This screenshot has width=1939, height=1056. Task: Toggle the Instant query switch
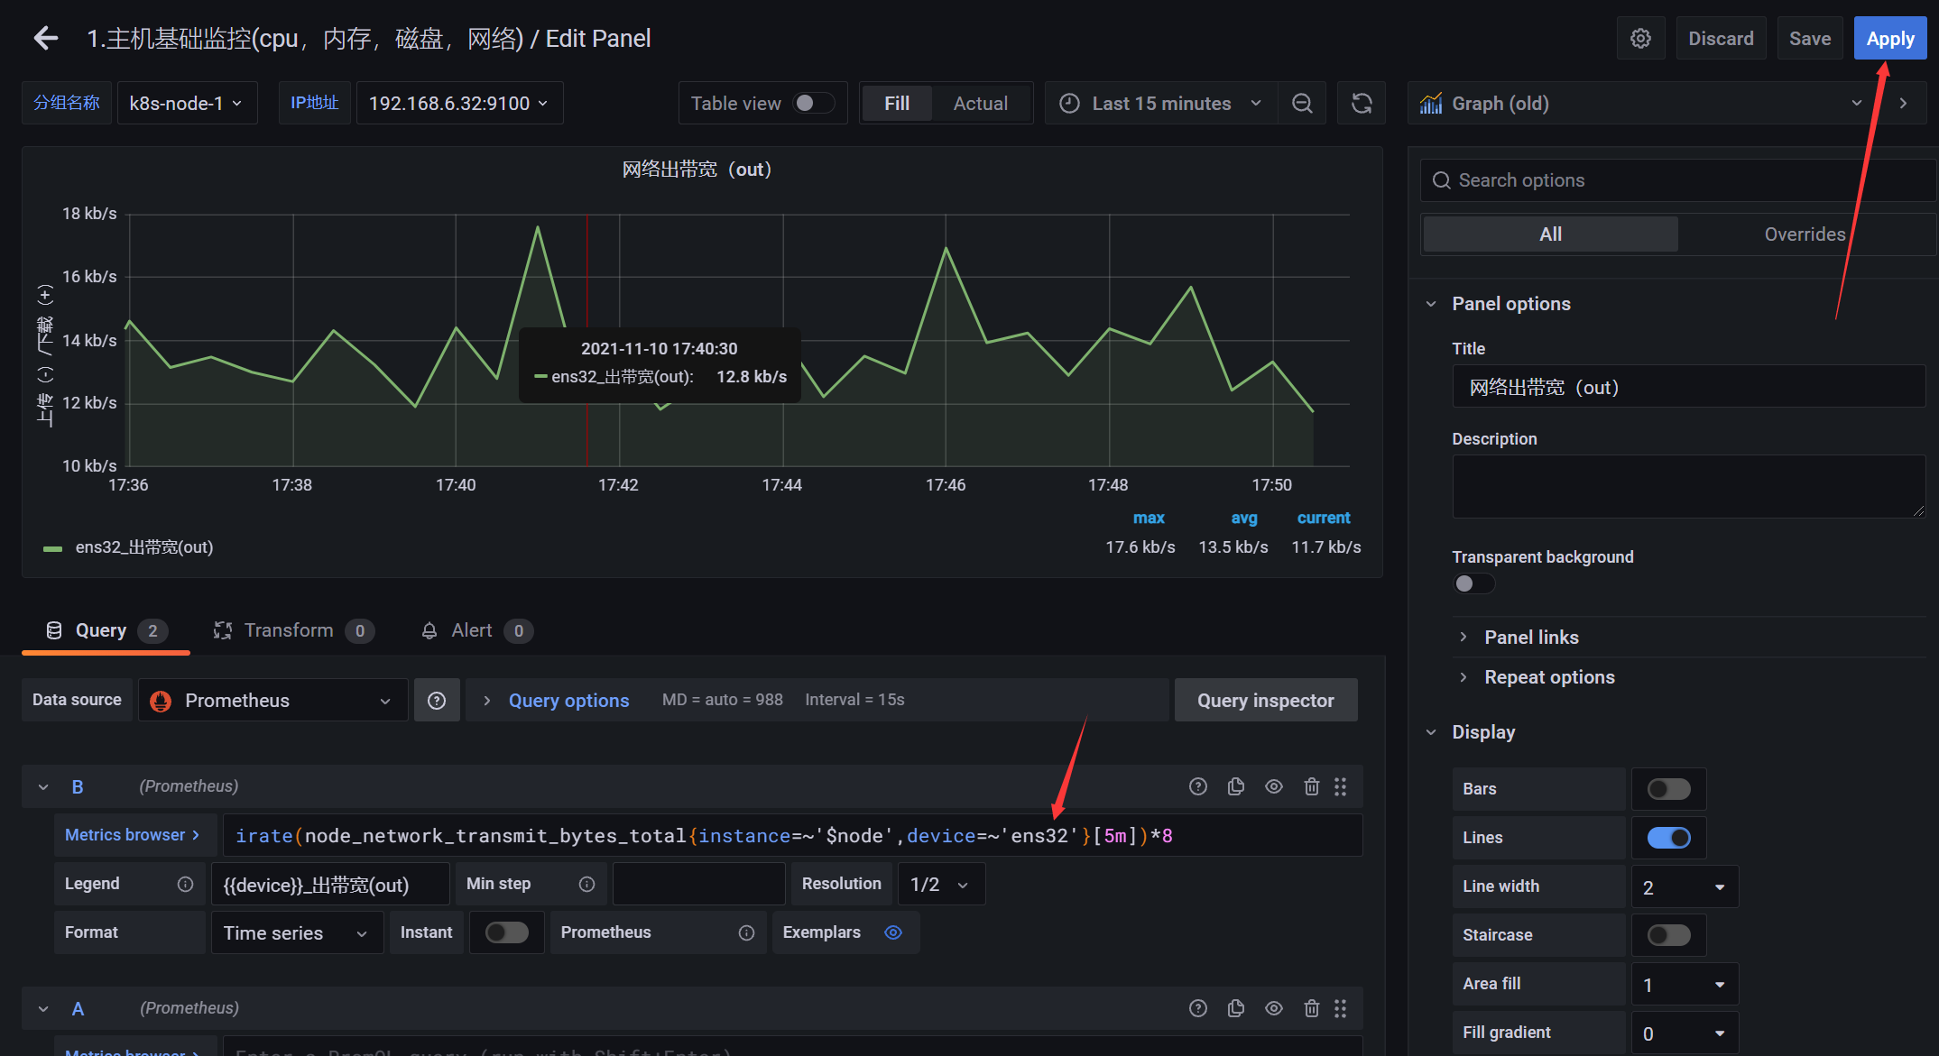pyautogui.click(x=506, y=932)
